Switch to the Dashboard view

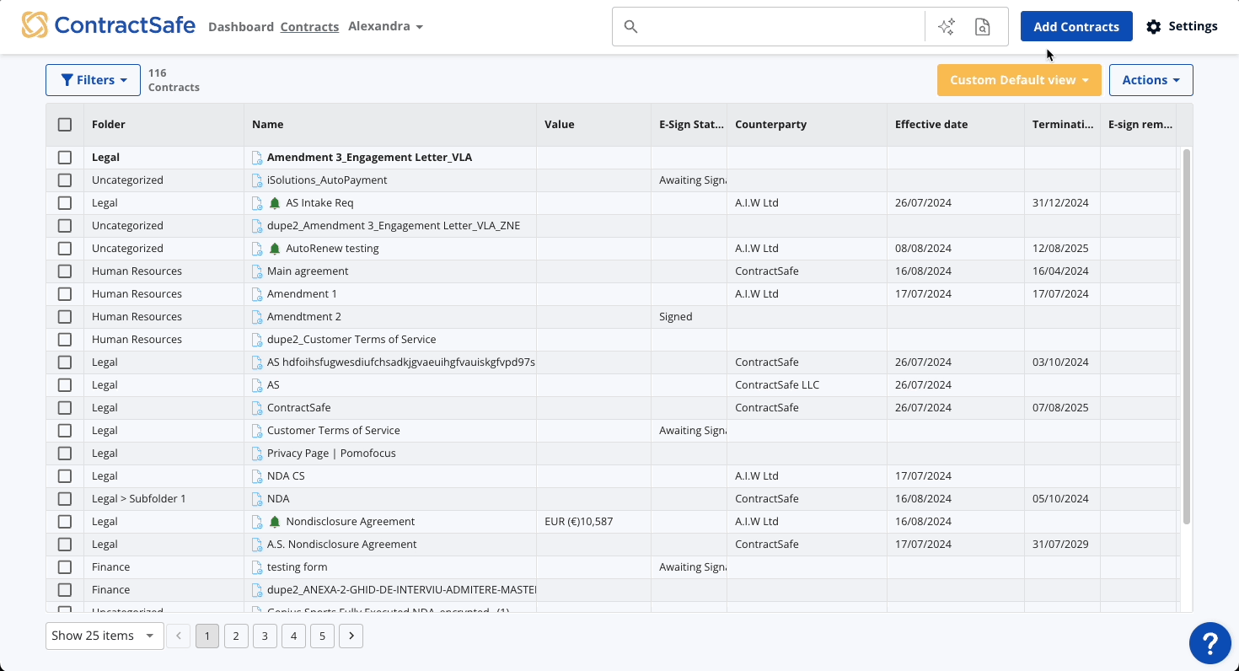240,26
